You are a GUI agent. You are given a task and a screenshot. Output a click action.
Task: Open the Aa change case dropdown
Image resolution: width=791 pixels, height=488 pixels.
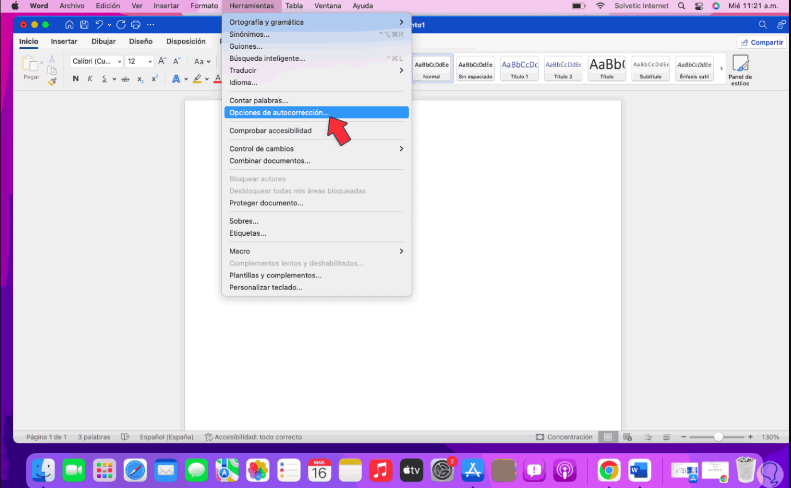[202, 61]
